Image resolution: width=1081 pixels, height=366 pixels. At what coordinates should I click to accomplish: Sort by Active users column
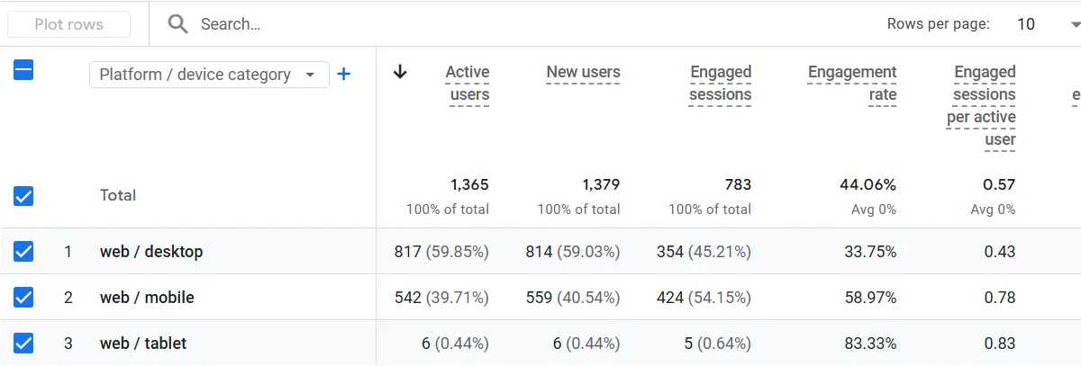click(x=468, y=83)
